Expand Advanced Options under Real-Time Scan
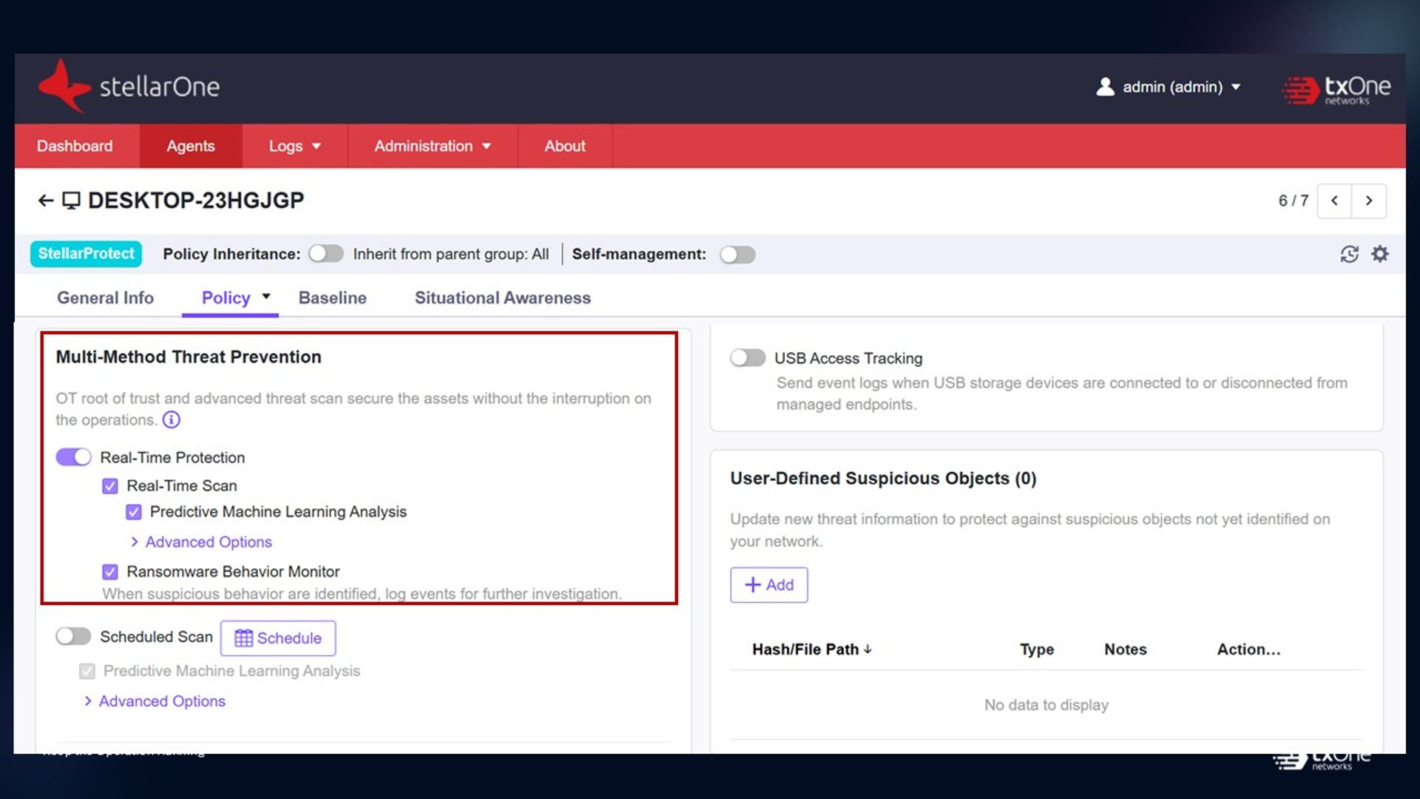Image resolution: width=1420 pixels, height=799 pixels. 201,542
